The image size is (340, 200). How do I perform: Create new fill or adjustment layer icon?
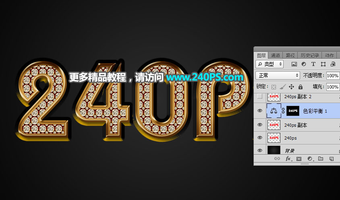pyautogui.click(x=310, y=159)
